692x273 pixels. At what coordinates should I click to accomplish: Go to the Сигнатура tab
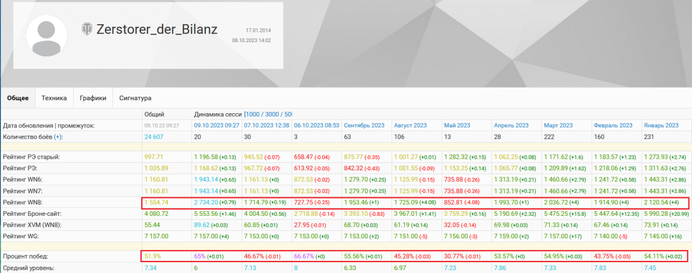click(x=135, y=98)
